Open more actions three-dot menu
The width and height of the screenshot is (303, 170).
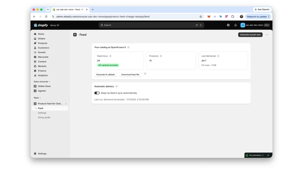(267, 35)
